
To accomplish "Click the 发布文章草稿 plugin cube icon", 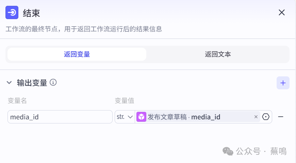I will [x=141, y=117].
